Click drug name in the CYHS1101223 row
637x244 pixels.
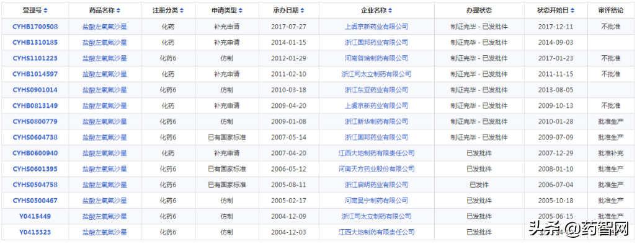105,58
